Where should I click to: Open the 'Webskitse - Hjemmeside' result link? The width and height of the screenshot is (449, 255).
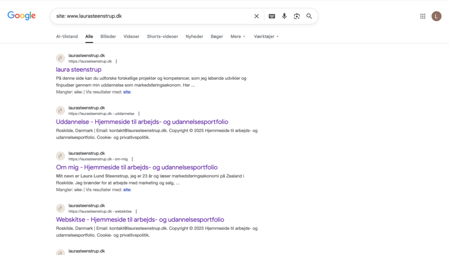140,220
